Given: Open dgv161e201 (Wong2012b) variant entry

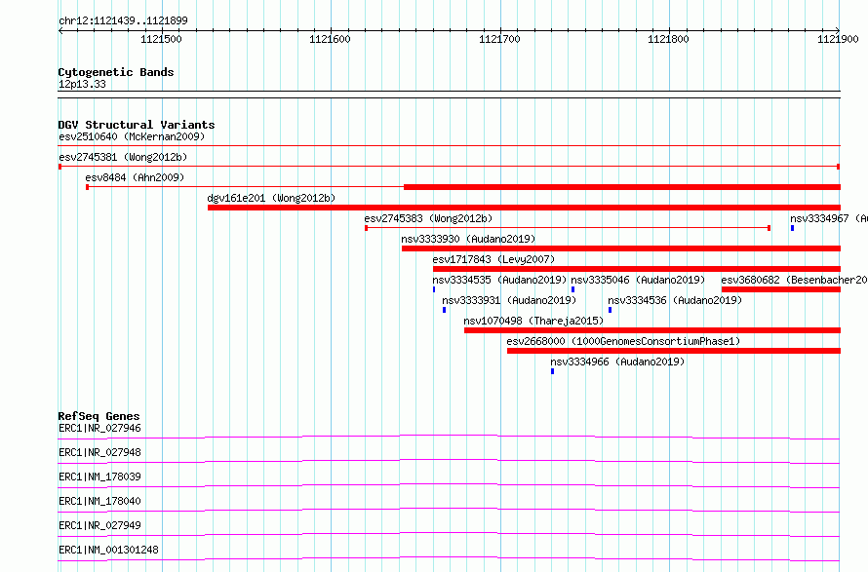Looking at the screenshot, I should tap(271, 198).
